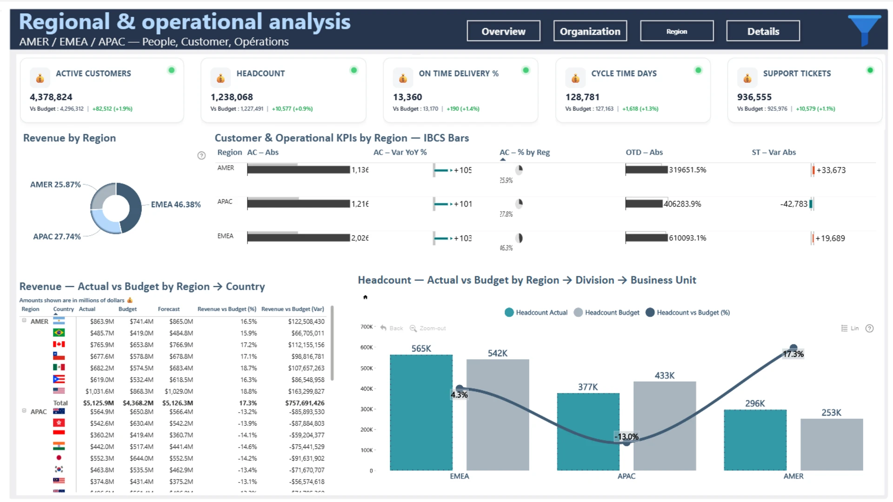Click the home icon above headcount chart
Screen dimensions: 893x502
[365, 297]
